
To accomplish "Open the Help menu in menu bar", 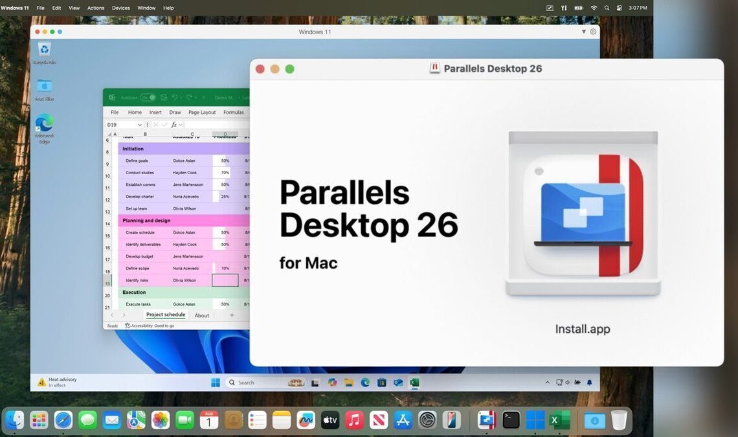I will coord(168,8).
